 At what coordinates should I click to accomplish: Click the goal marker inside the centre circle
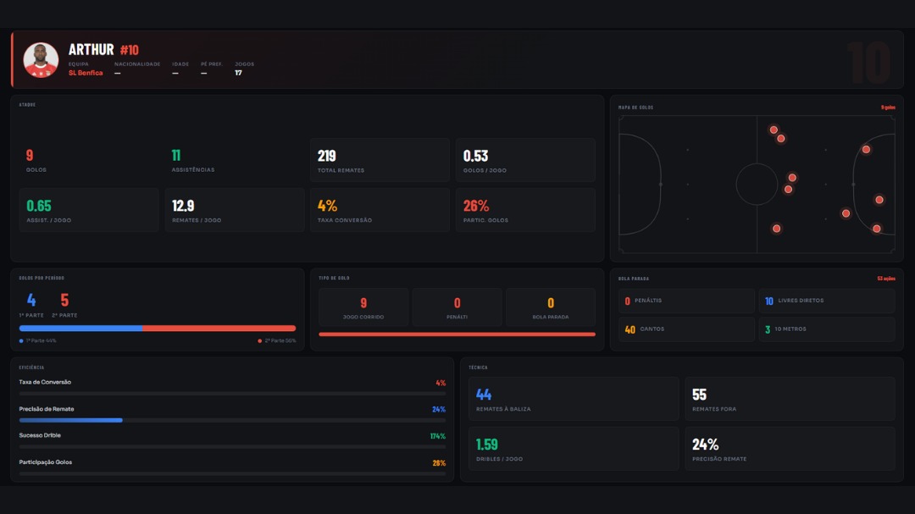click(x=788, y=190)
